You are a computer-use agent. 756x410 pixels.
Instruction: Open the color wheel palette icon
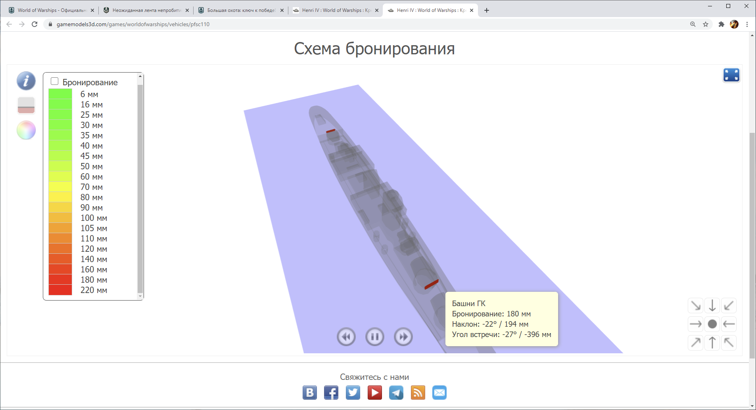pyautogui.click(x=26, y=130)
